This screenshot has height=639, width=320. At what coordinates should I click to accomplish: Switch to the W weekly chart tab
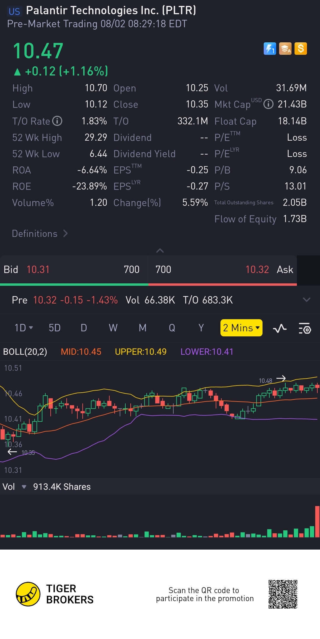tap(113, 328)
